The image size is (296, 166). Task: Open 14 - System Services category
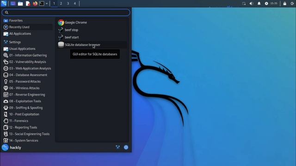click(x=28, y=141)
